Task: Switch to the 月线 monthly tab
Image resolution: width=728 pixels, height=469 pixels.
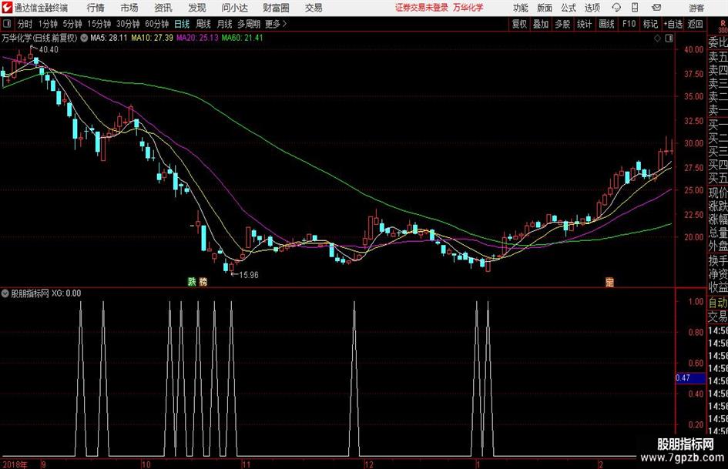Action: [x=224, y=24]
